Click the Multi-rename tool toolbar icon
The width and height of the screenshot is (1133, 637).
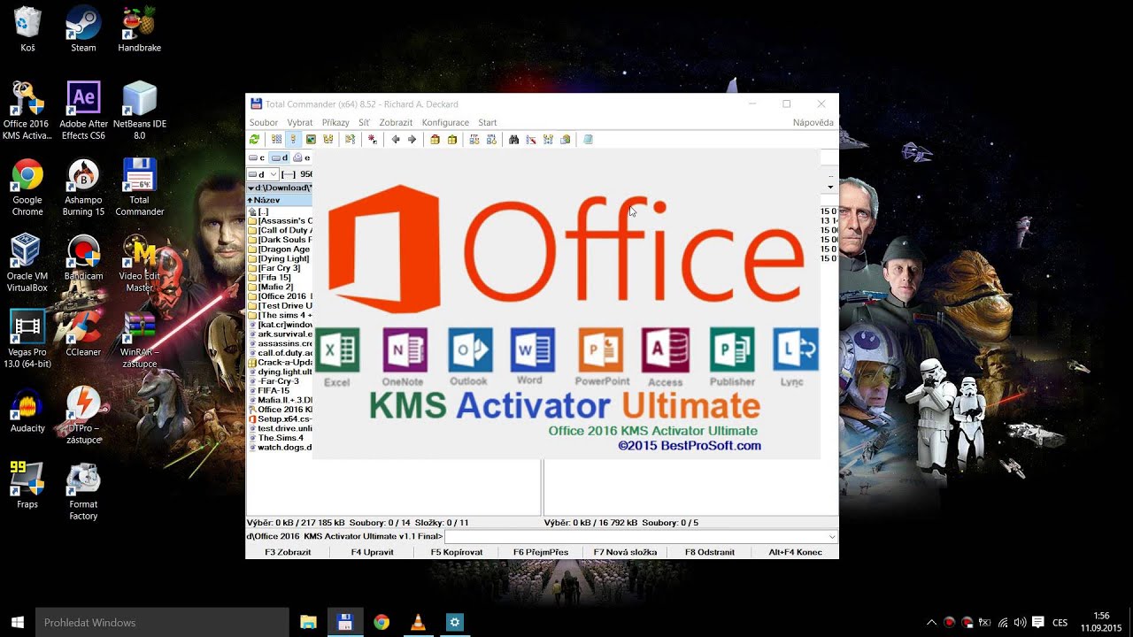531,140
